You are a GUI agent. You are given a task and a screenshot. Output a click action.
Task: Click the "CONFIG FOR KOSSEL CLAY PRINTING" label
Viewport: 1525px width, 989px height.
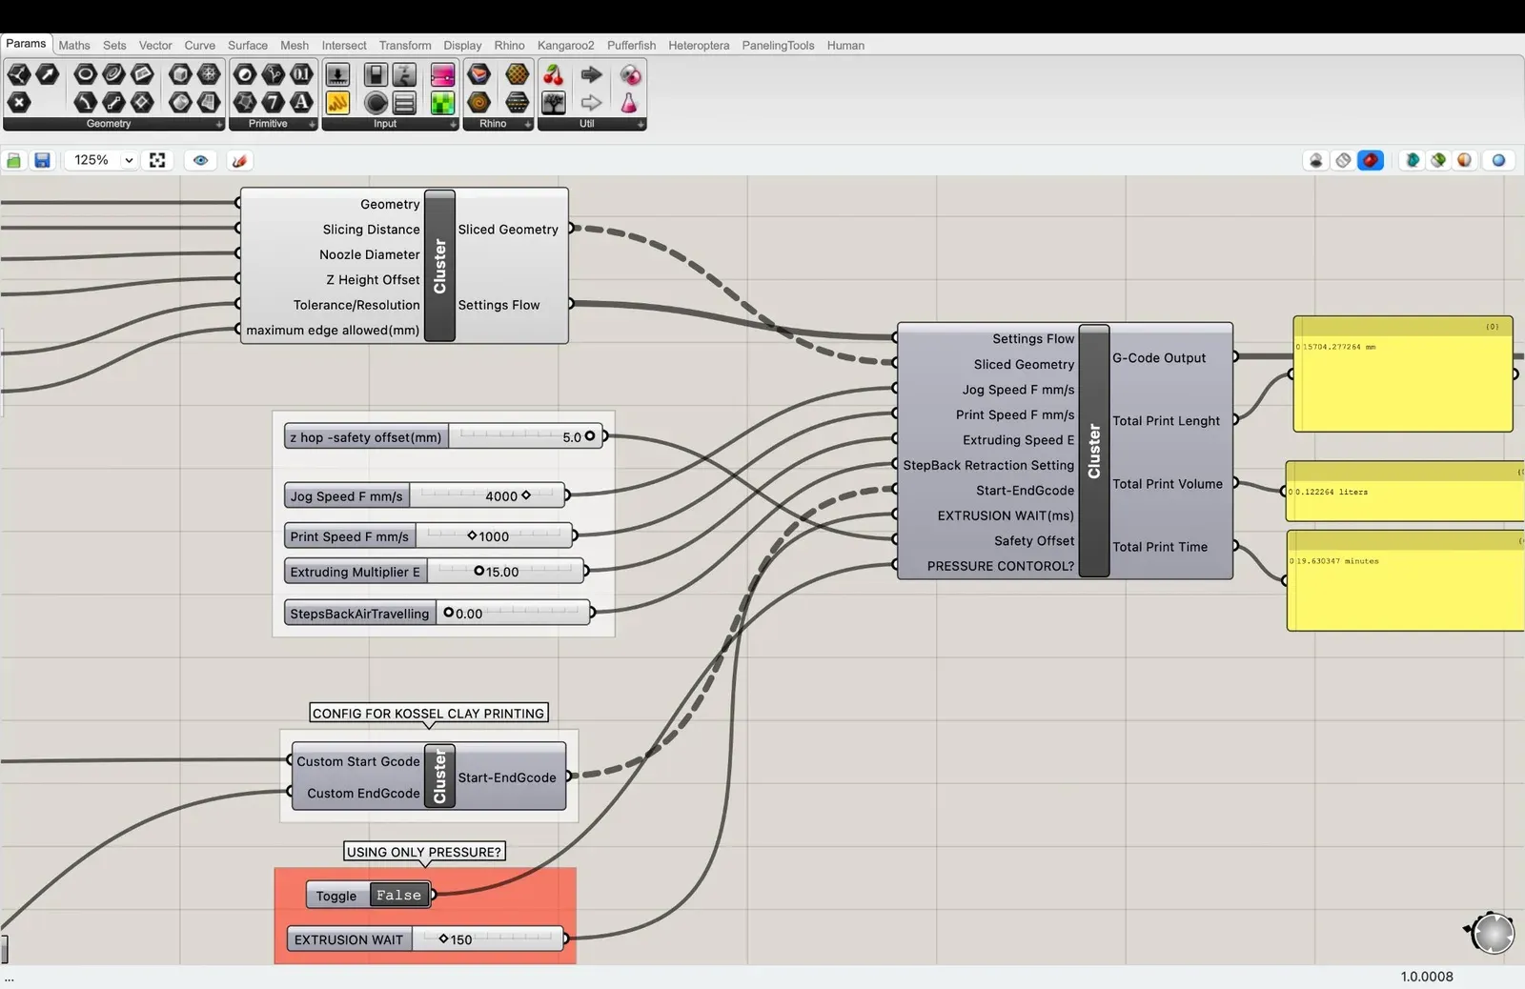pyautogui.click(x=429, y=714)
